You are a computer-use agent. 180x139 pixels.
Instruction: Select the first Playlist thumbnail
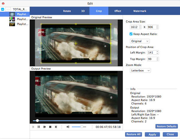coord(12,14)
